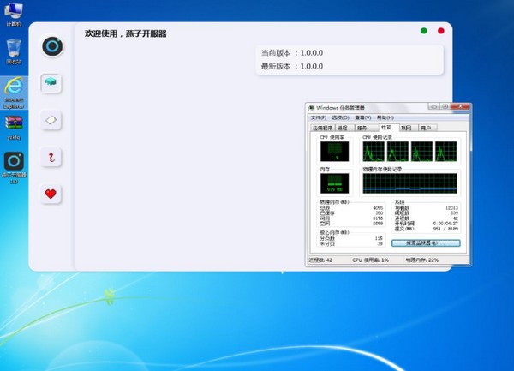Open the Computer (计算机) desktop icon
The height and width of the screenshot is (371, 514).
click(x=14, y=15)
